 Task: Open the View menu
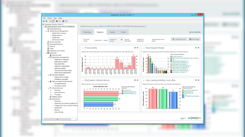(55, 18)
